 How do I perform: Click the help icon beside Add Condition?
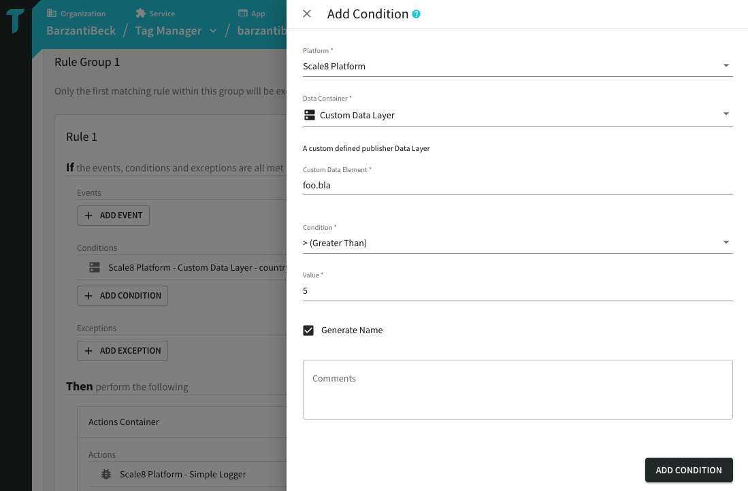click(417, 14)
